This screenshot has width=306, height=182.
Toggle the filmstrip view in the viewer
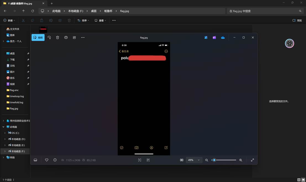pos(35,160)
